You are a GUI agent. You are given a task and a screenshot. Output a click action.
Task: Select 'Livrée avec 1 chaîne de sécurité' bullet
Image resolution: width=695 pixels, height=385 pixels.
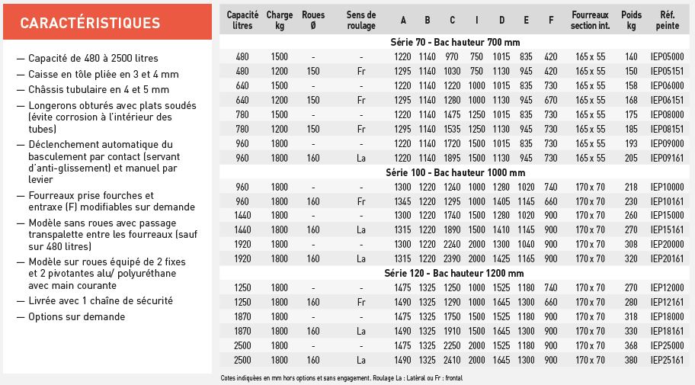click(x=101, y=300)
